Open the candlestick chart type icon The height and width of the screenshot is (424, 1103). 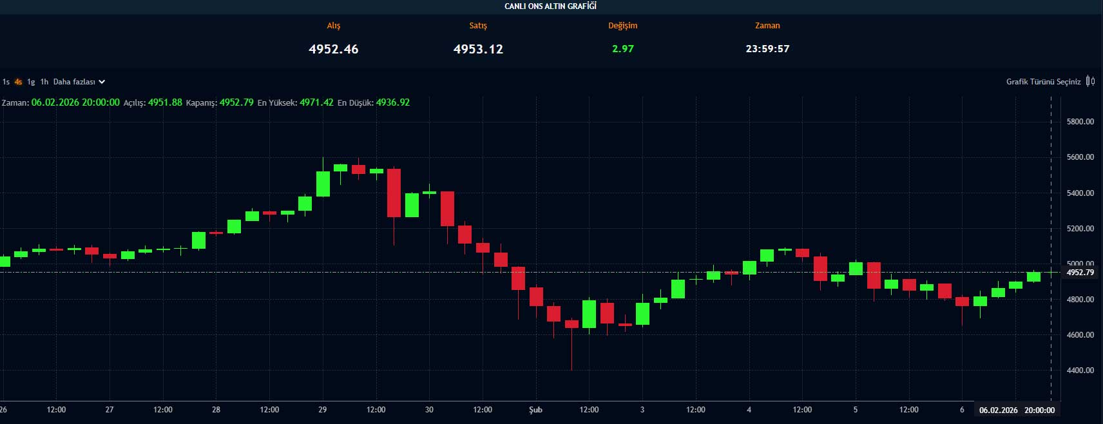[1090, 81]
